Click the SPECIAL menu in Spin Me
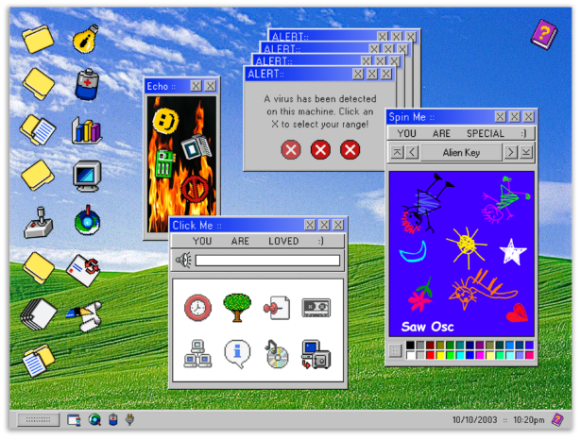Image resolution: width=581 pixels, height=440 pixels. click(485, 134)
